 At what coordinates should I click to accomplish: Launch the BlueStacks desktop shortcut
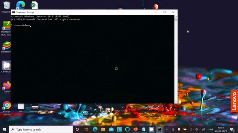click(6, 47)
